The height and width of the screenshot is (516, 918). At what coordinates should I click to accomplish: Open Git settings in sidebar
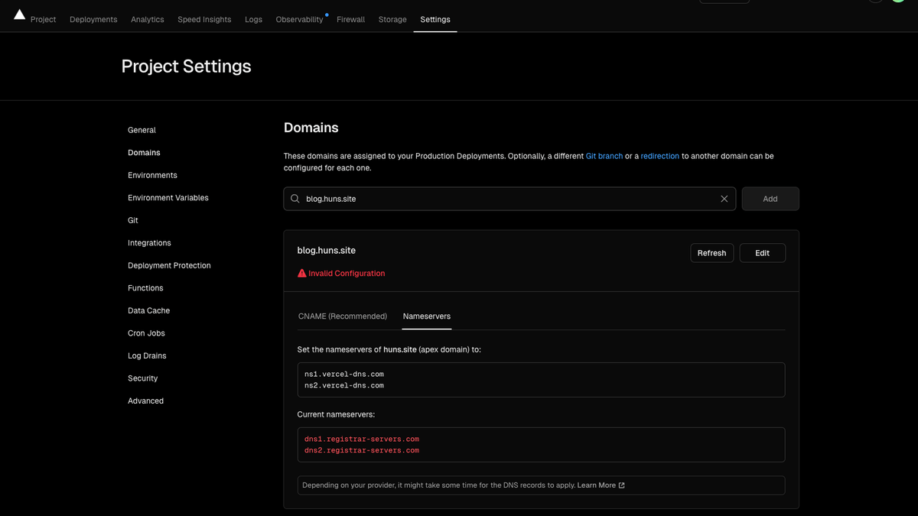[x=133, y=220]
